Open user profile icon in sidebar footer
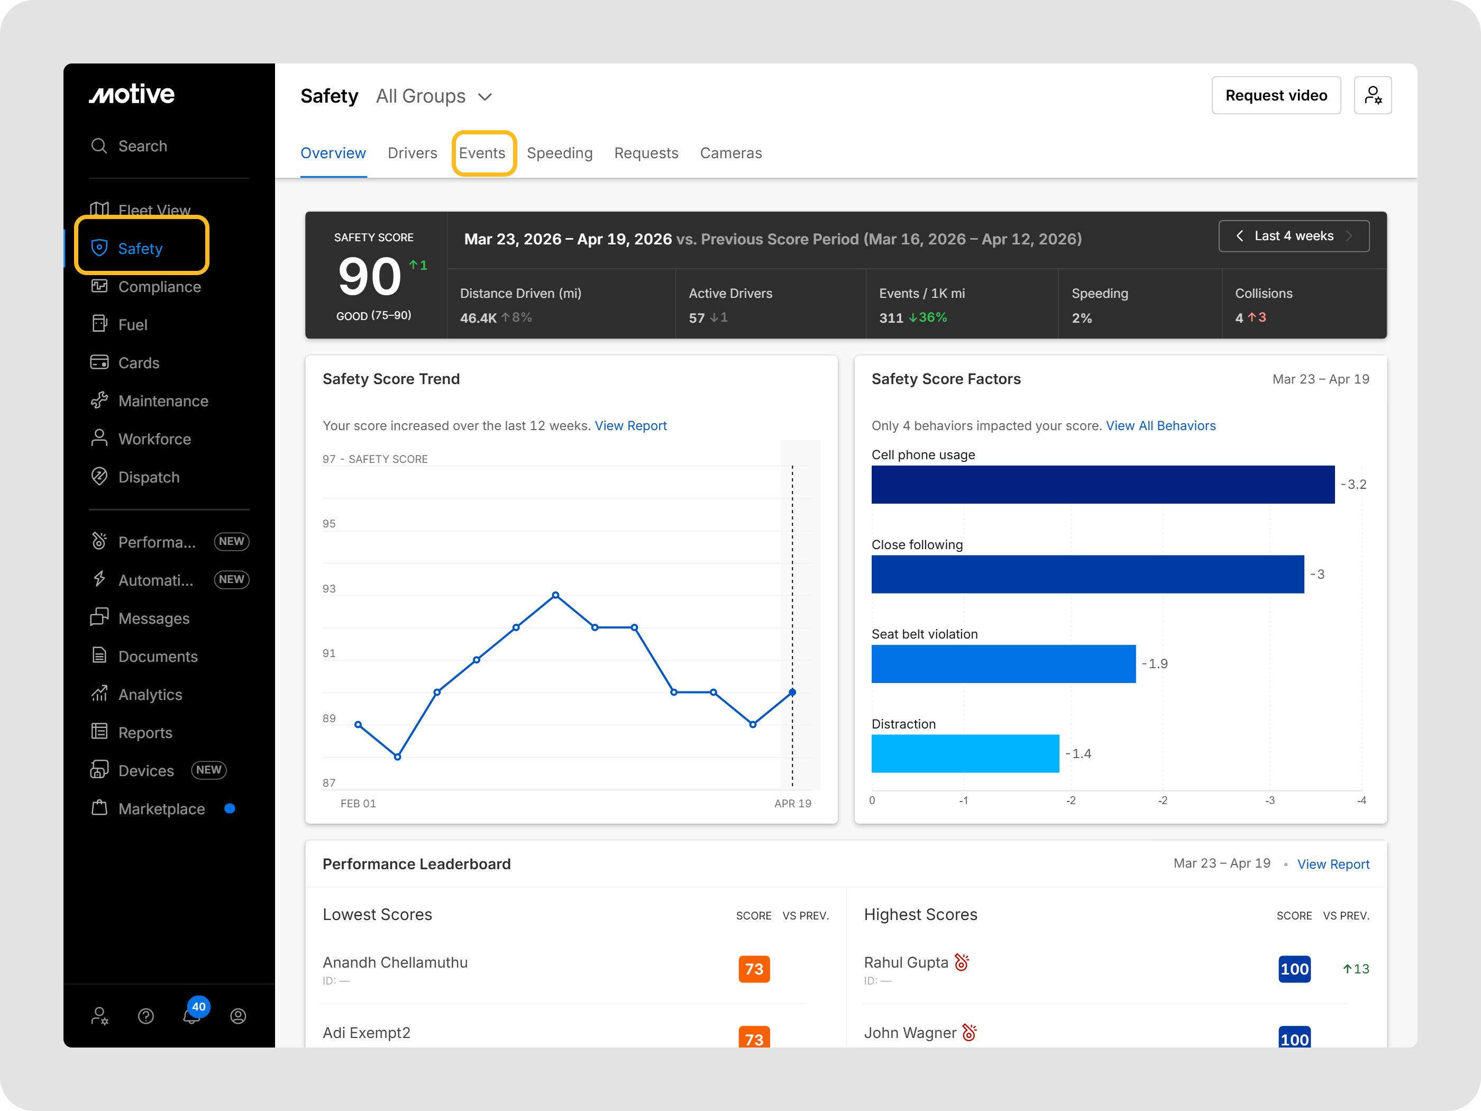 point(237,1017)
